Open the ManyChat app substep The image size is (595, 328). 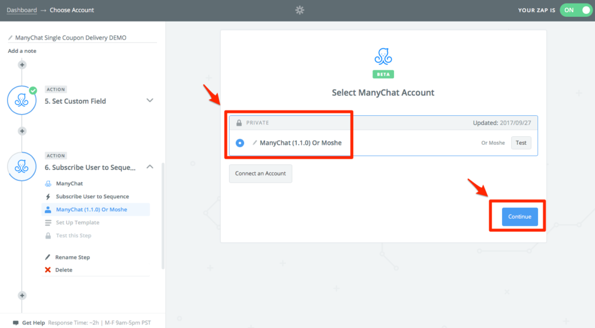tap(70, 183)
